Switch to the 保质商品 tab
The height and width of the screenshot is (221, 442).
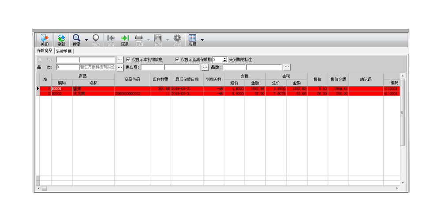[45, 51]
